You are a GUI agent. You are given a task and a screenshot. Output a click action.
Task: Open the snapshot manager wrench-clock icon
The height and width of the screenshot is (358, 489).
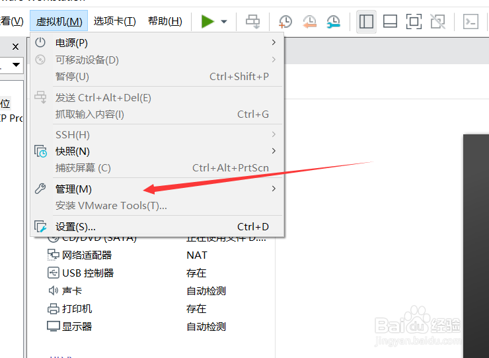[334, 22]
